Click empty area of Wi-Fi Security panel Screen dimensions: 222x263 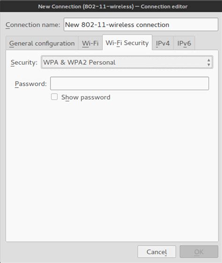pyautogui.click(x=112, y=168)
